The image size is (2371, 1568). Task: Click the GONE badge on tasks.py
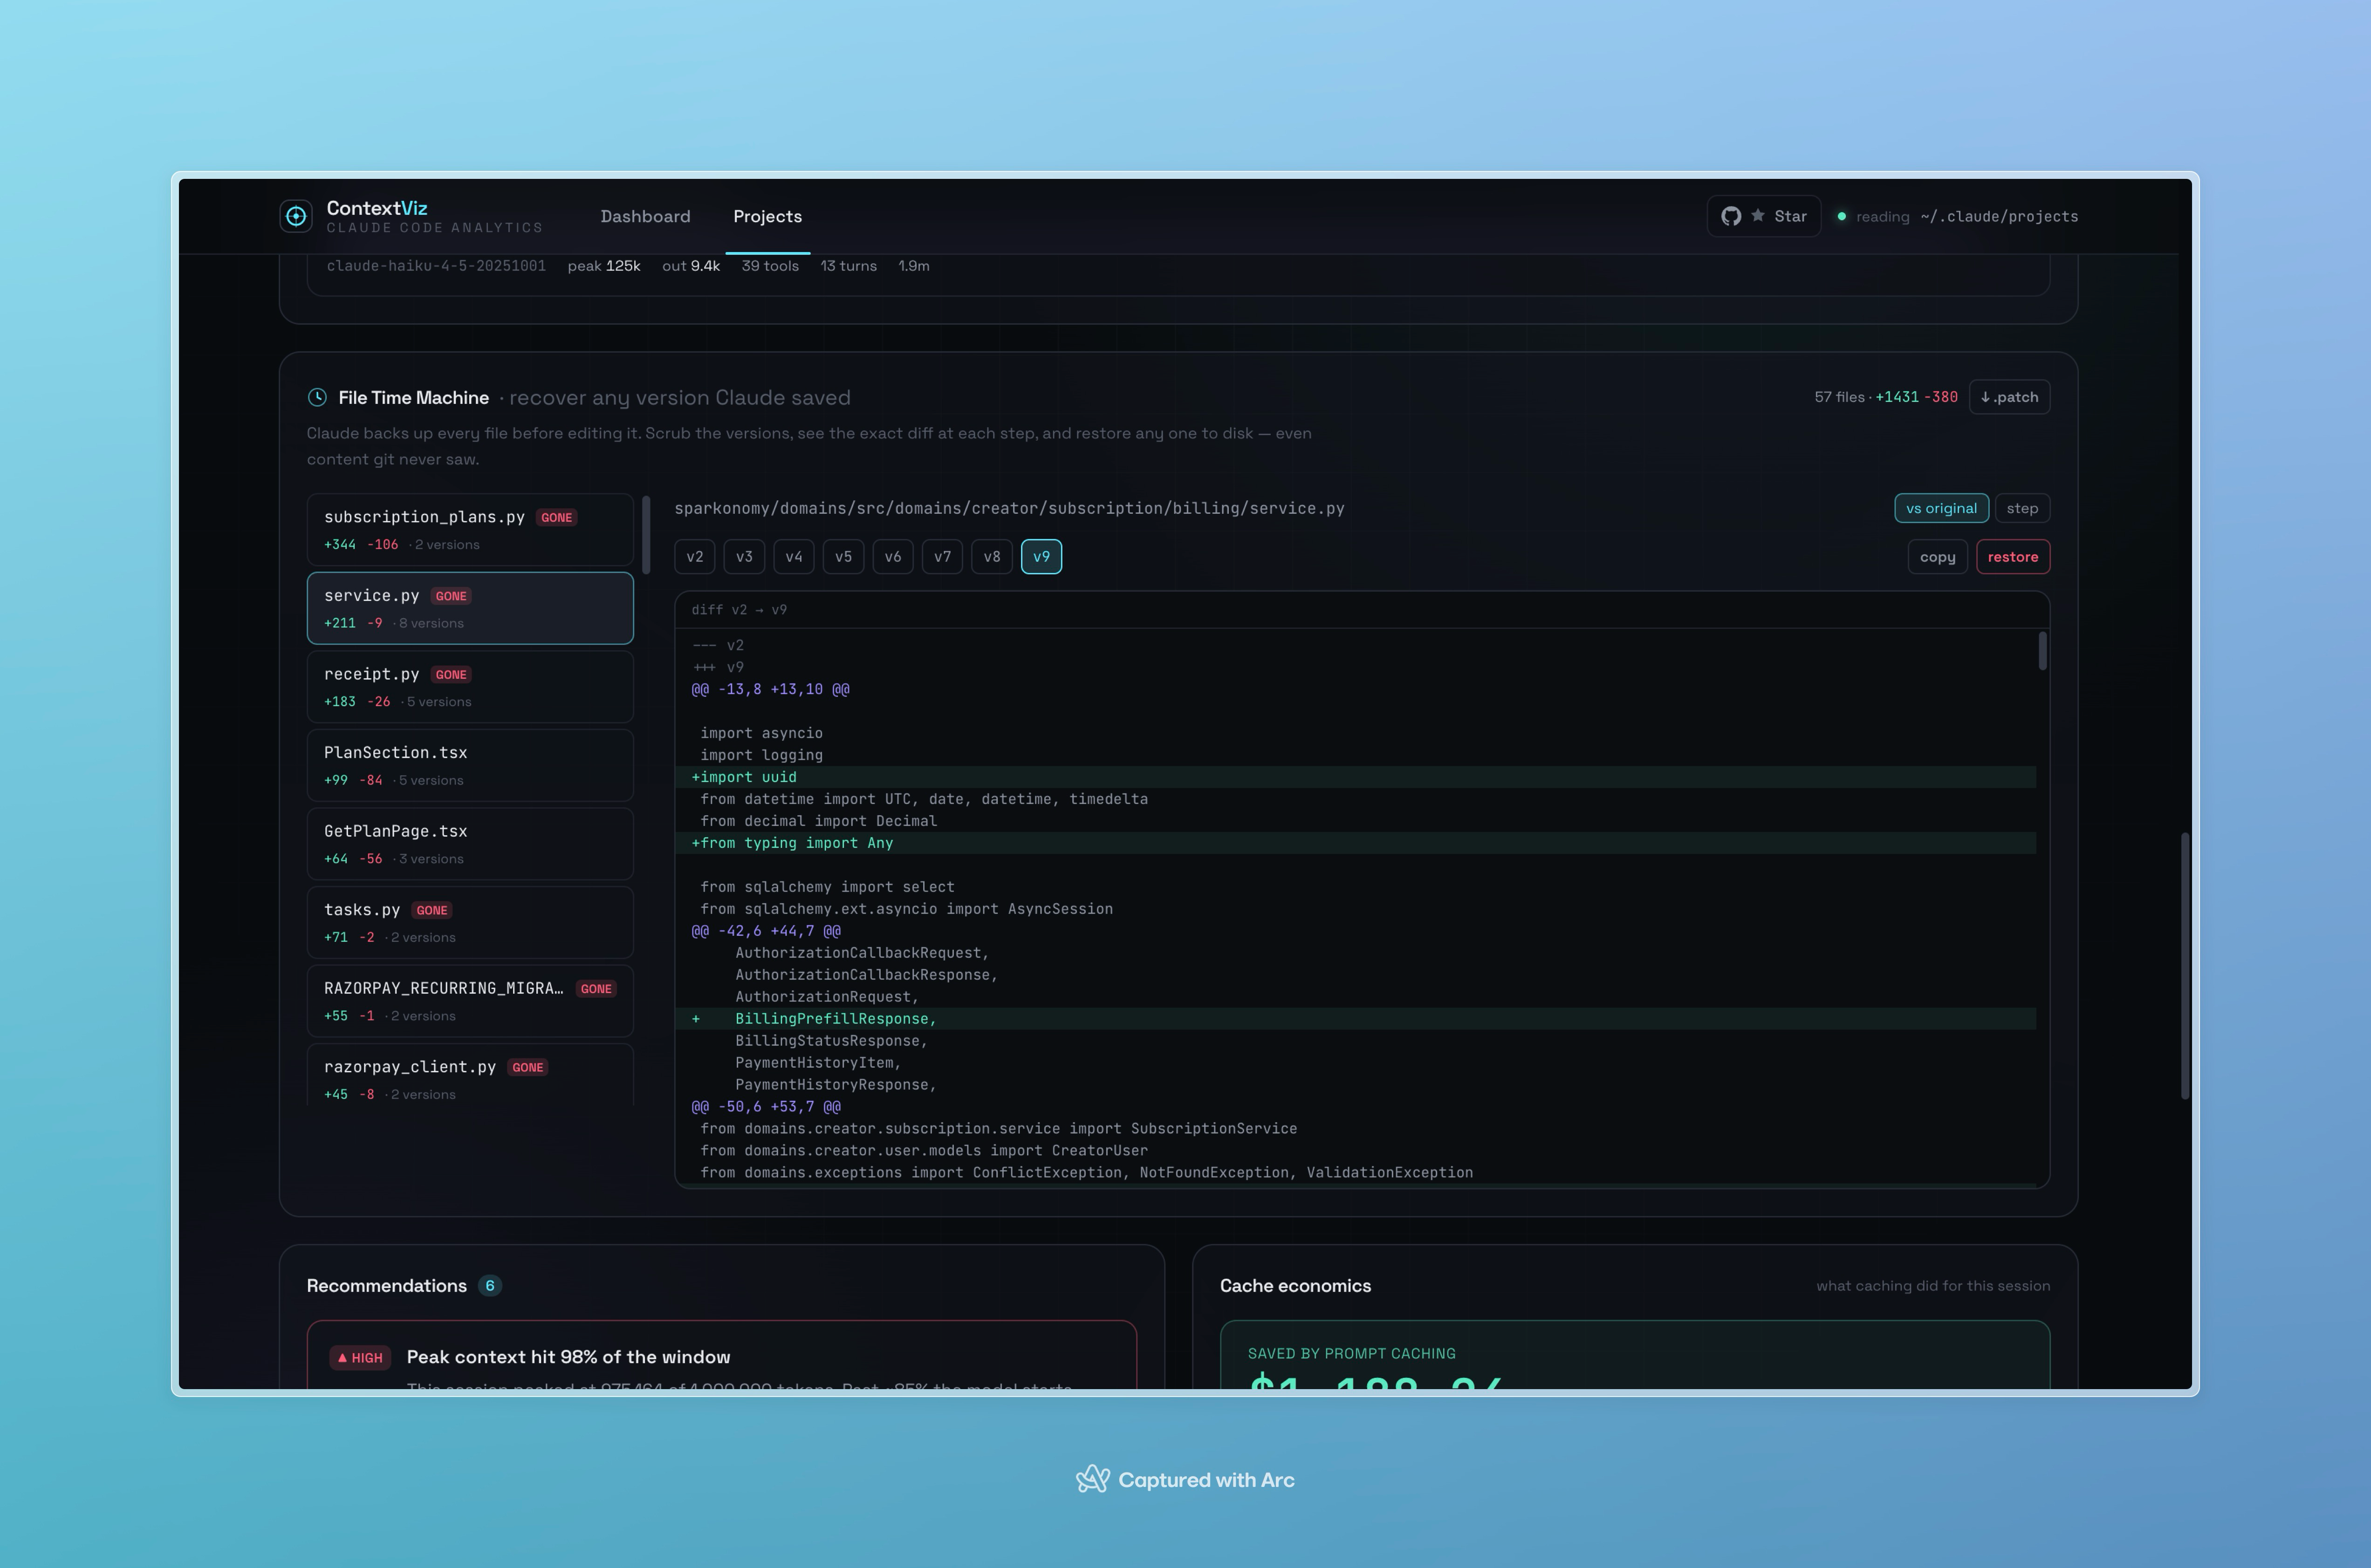coord(432,910)
